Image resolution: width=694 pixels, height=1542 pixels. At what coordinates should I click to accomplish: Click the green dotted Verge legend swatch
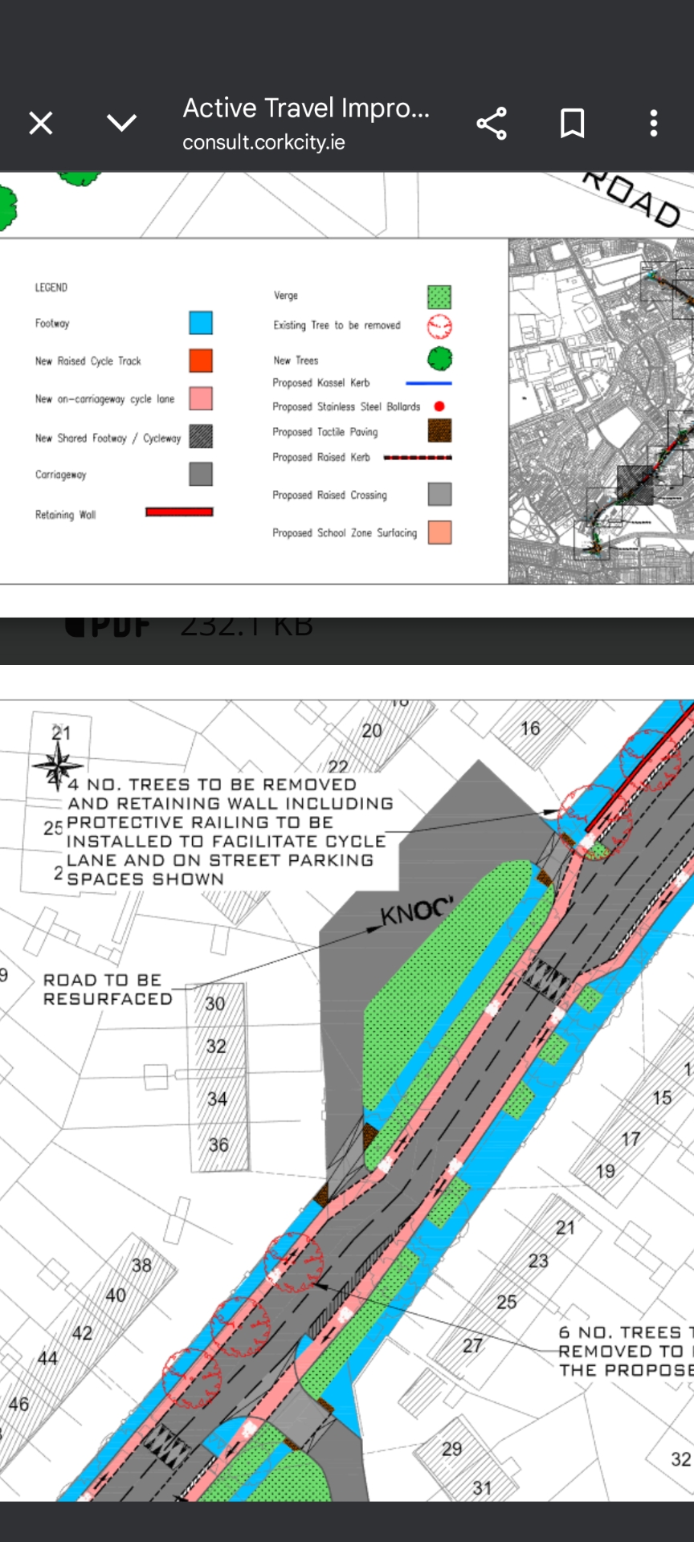(439, 296)
